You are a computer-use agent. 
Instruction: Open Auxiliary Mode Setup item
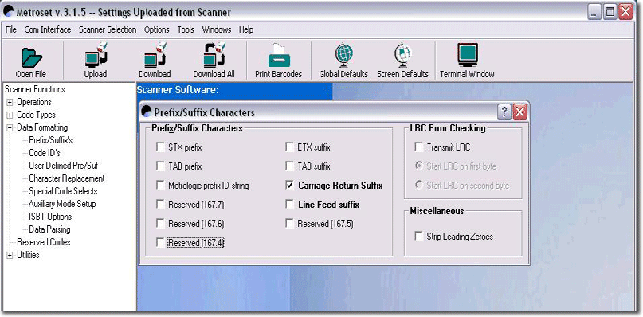(62, 204)
